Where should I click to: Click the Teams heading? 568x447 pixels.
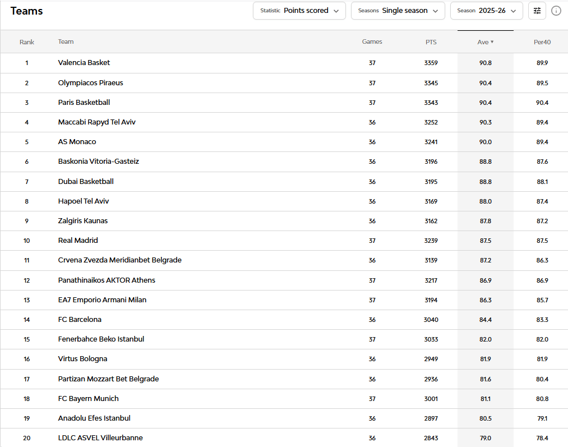[x=26, y=11]
